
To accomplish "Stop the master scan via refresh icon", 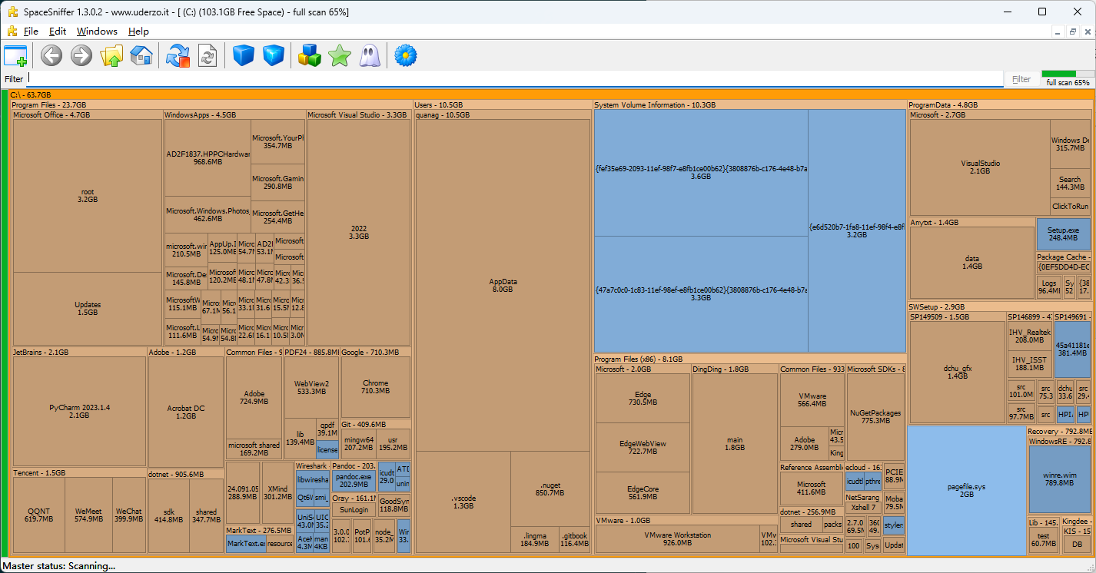I will click(178, 56).
